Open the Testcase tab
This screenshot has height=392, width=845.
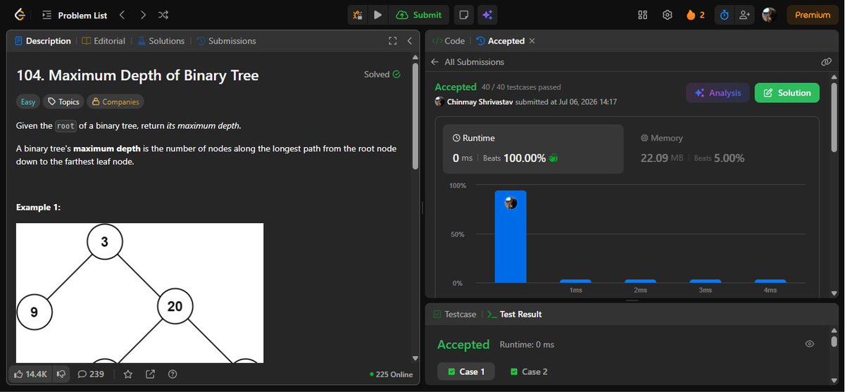454,314
